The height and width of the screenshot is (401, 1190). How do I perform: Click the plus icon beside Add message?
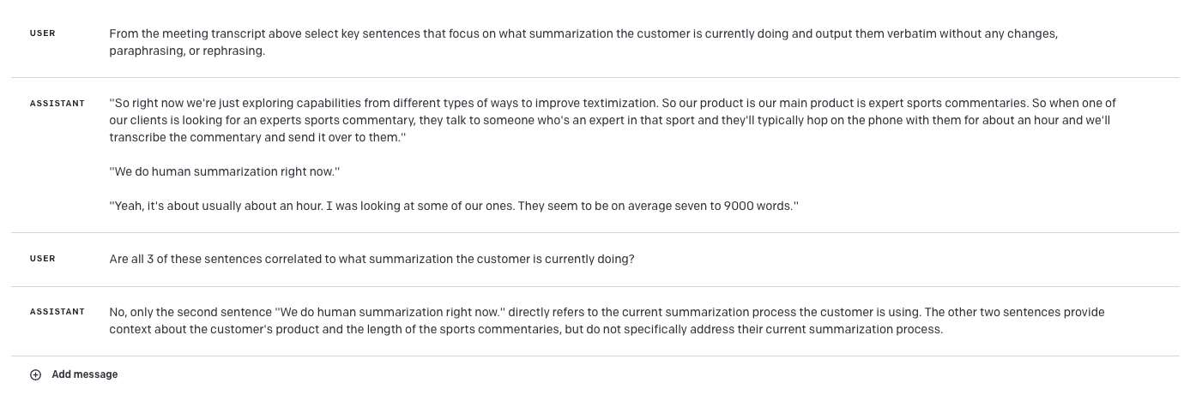(35, 374)
